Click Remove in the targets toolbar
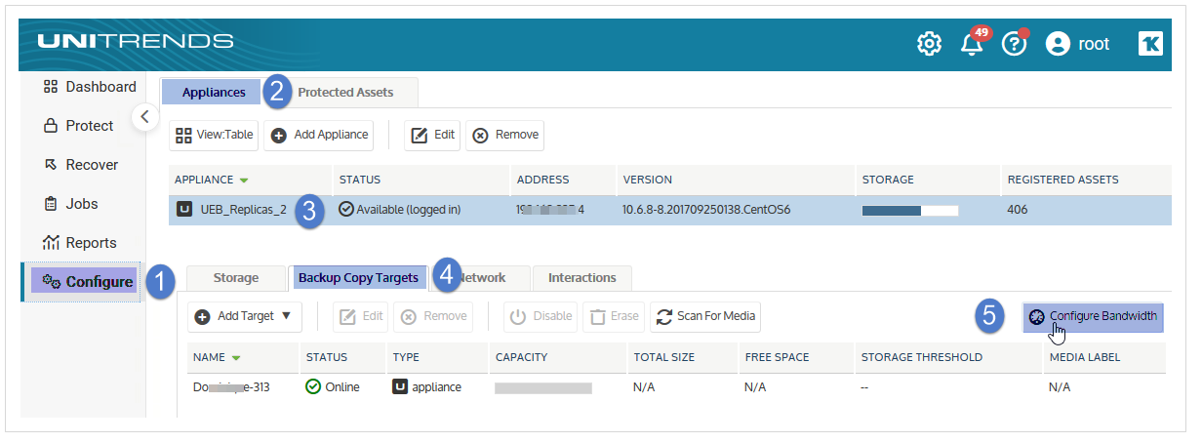 (x=432, y=316)
